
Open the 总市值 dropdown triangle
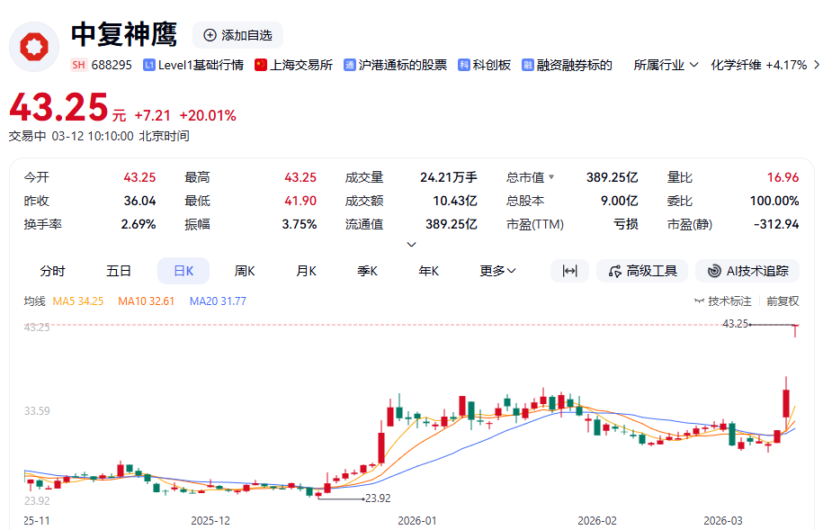pyautogui.click(x=551, y=177)
